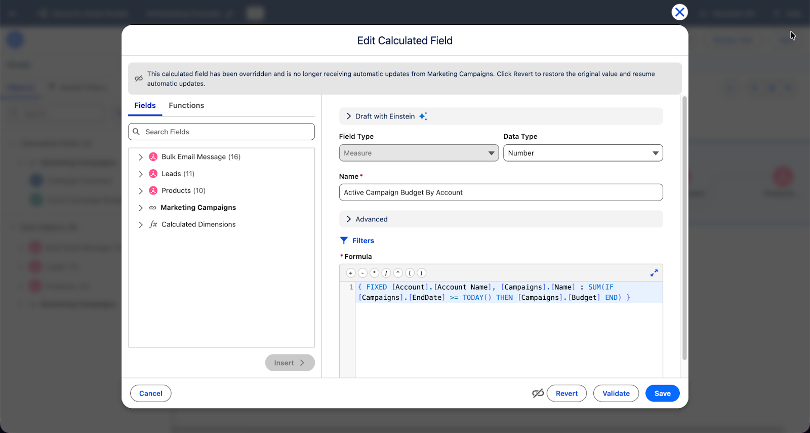Insert a minus operator into the formula
The height and width of the screenshot is (433, 810).
click(362, 273)
